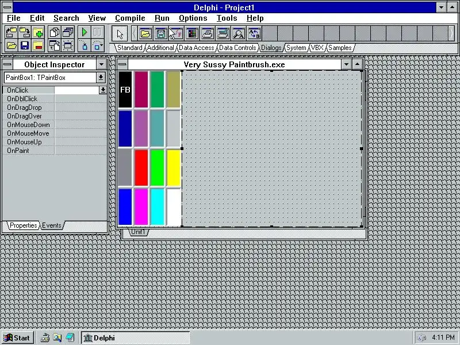The width and height of the screenshot is (460, 345).
Task: Select the OpenDialog component
Action: click(145, 34)
